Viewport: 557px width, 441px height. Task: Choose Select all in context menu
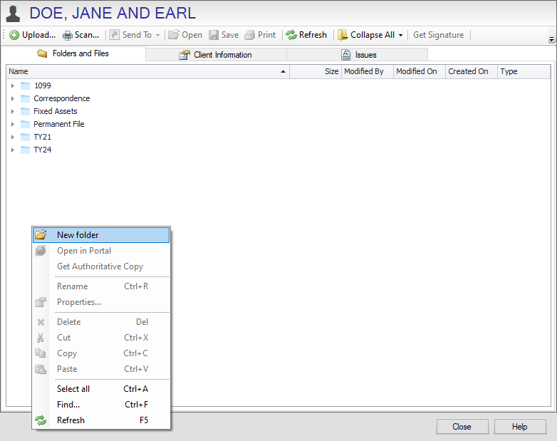coord(73,389)
